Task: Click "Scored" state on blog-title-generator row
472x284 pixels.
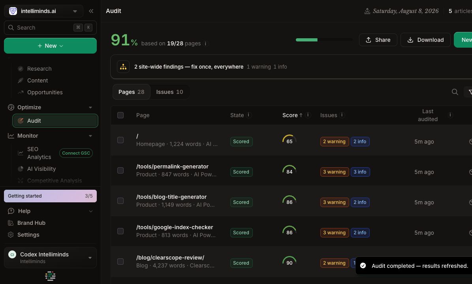Action: [x=241, y=202]
